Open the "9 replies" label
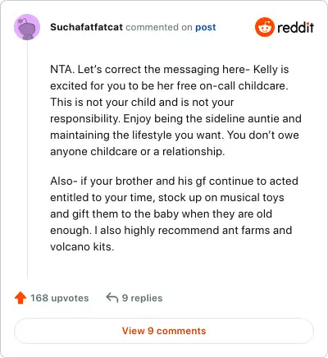This screenshot has width=328, height=358. (142, 298)
